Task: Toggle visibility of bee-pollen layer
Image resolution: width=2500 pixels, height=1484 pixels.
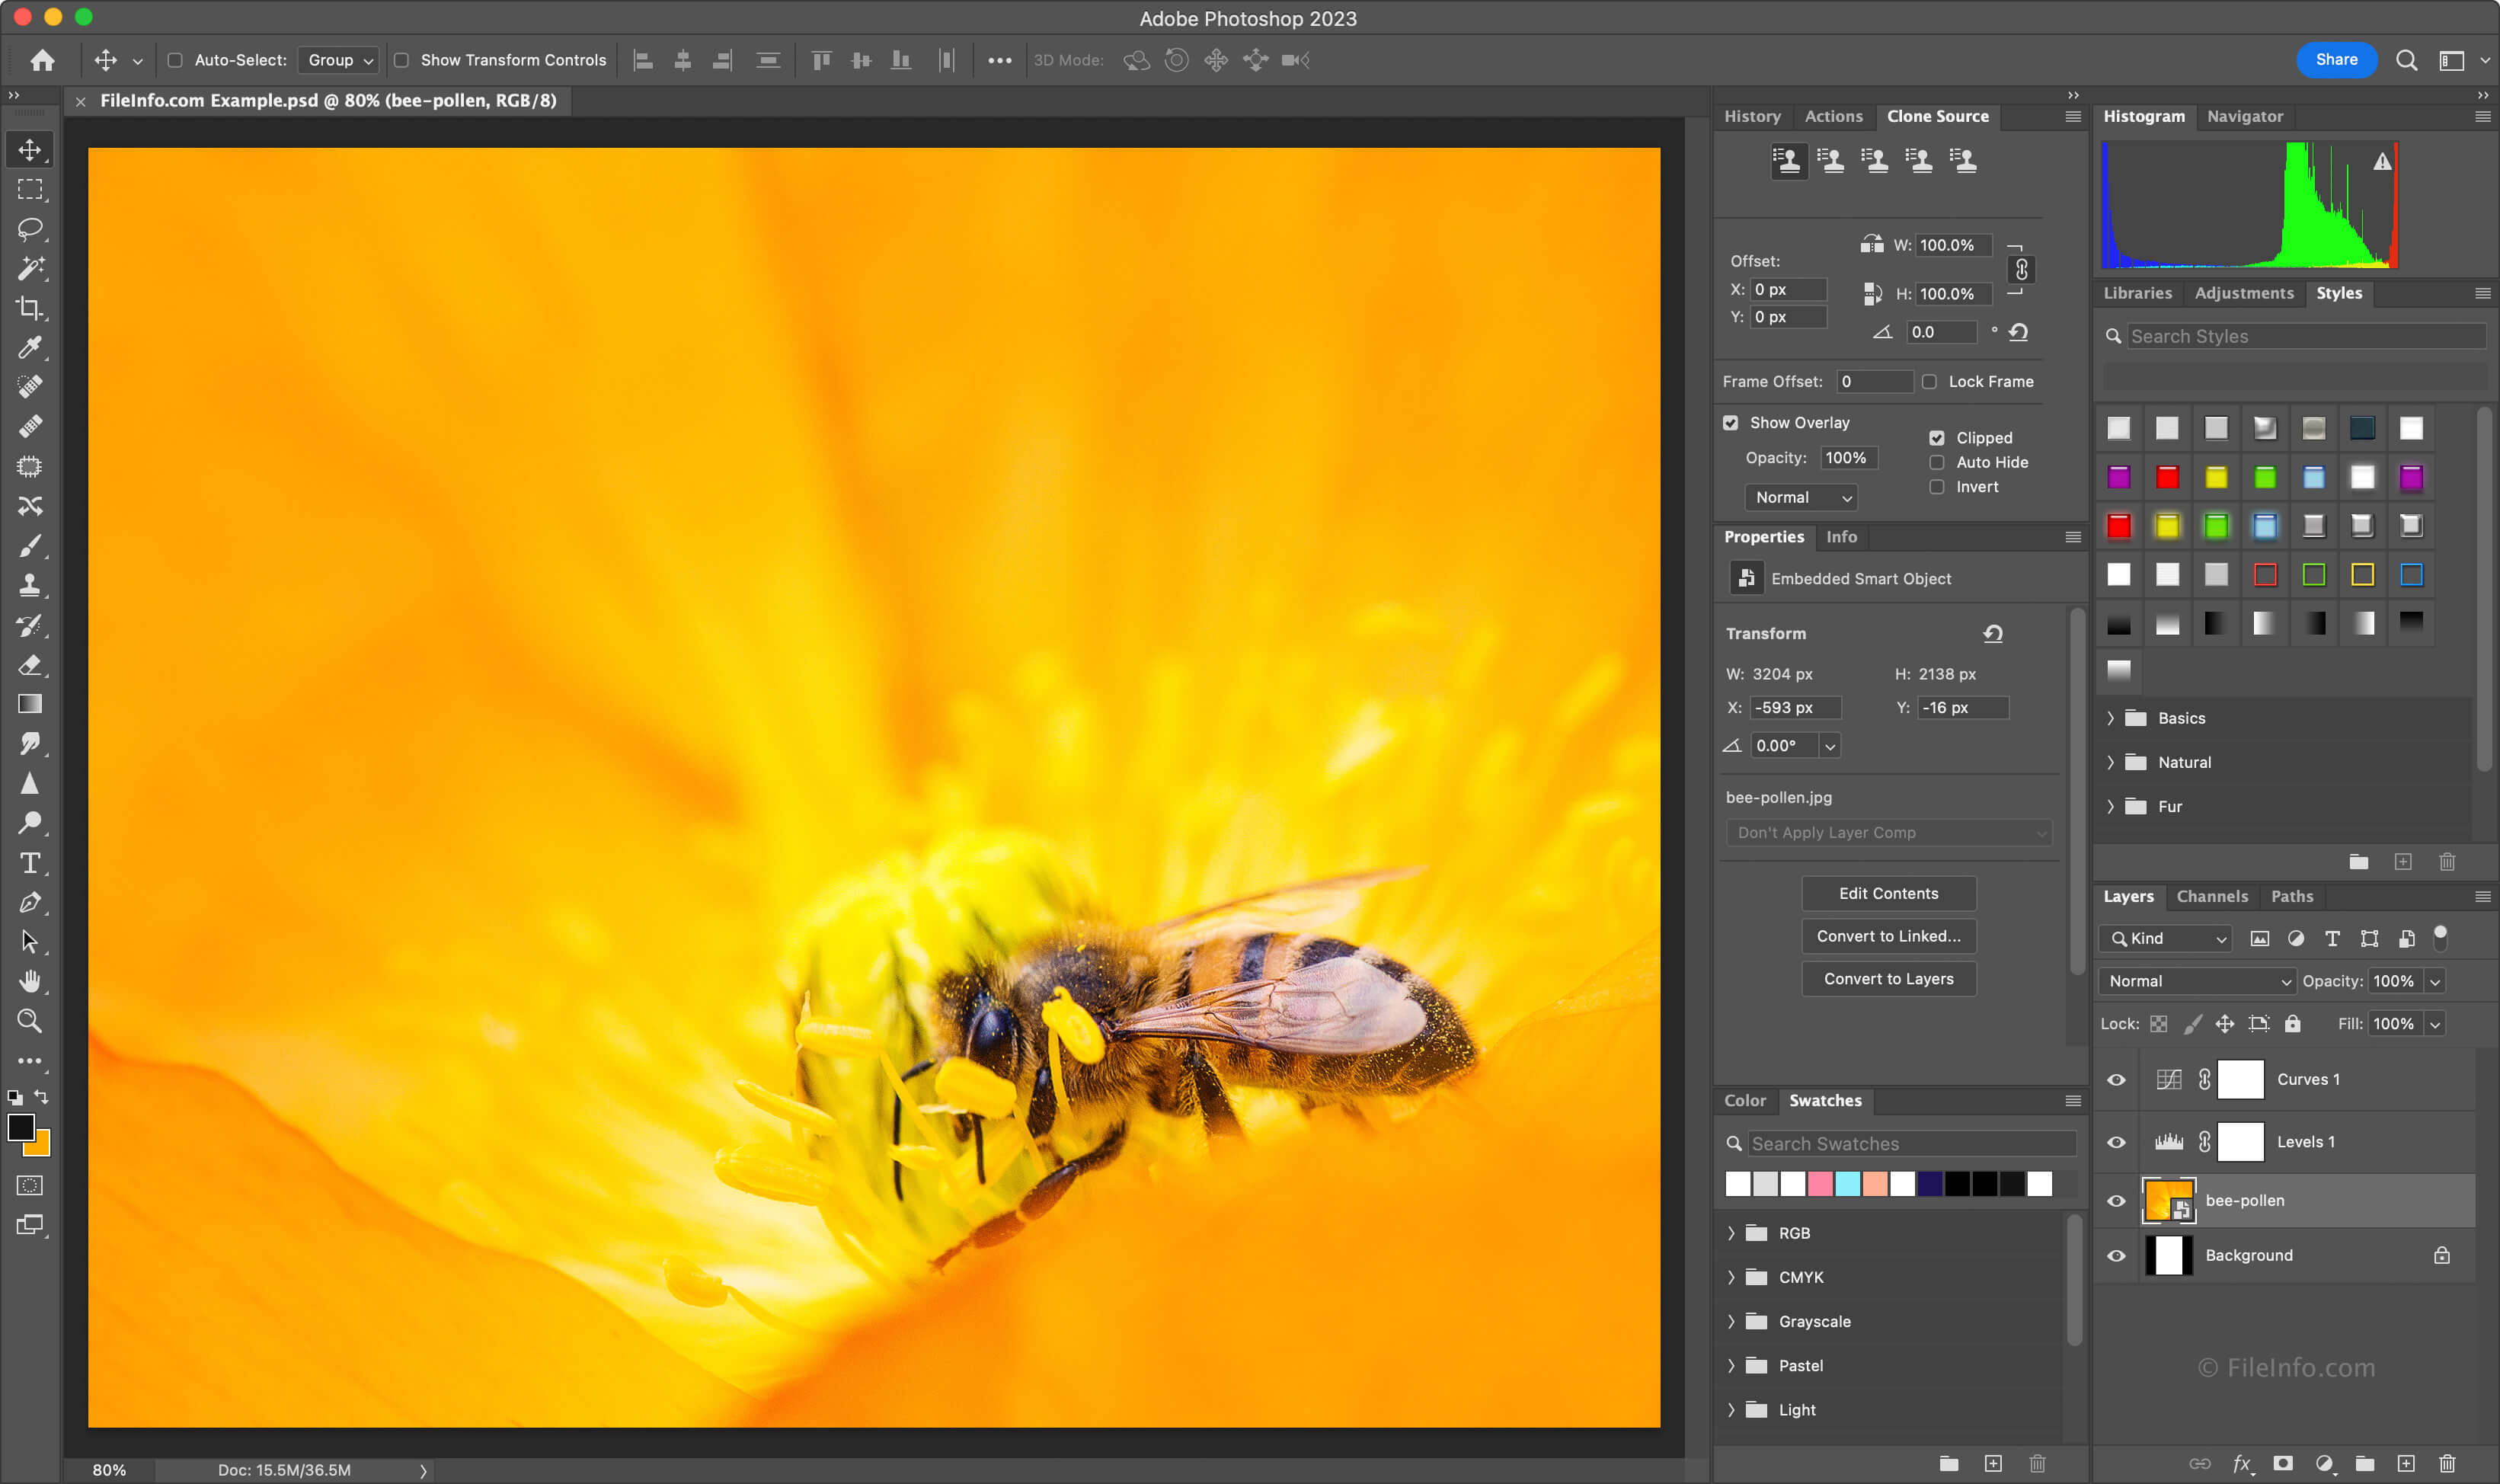Action: click(2115, 1200)
